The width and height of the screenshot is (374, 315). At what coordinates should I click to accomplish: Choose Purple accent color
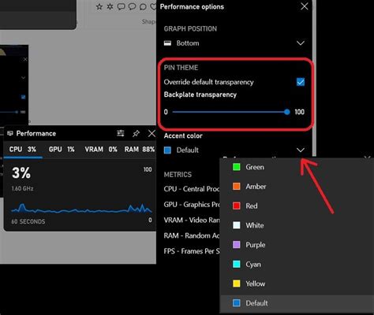click(x=297, y=245)
